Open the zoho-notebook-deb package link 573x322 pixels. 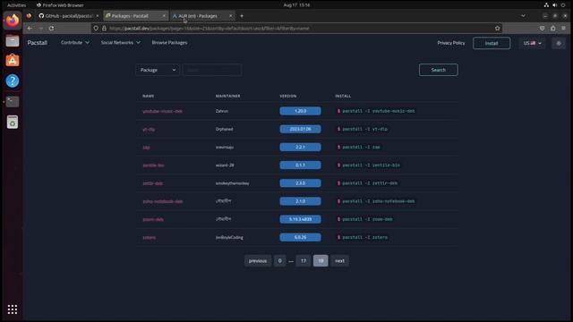163,201
